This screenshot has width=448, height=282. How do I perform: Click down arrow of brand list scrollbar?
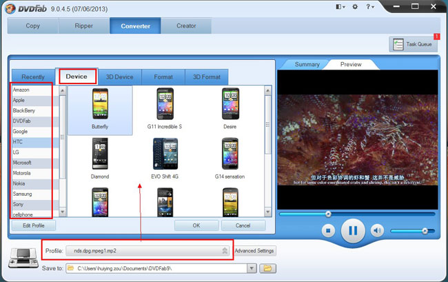pos(63,212)
